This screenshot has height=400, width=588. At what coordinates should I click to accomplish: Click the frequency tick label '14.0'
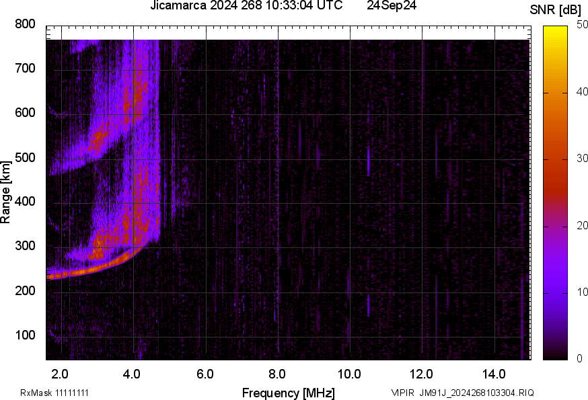coord(494,374)
